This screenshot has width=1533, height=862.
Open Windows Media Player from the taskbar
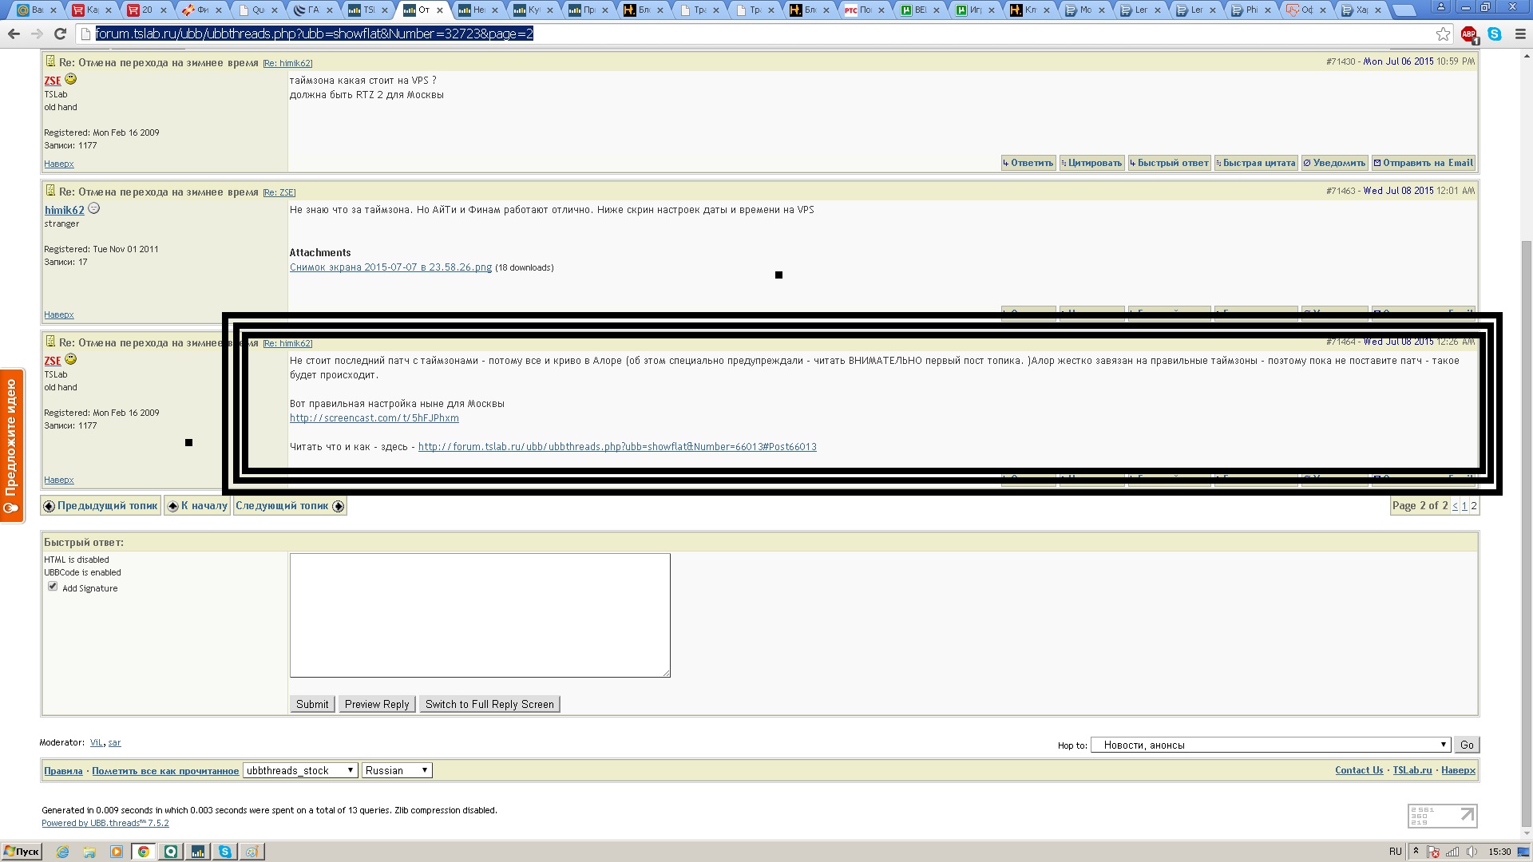point(117,852)
